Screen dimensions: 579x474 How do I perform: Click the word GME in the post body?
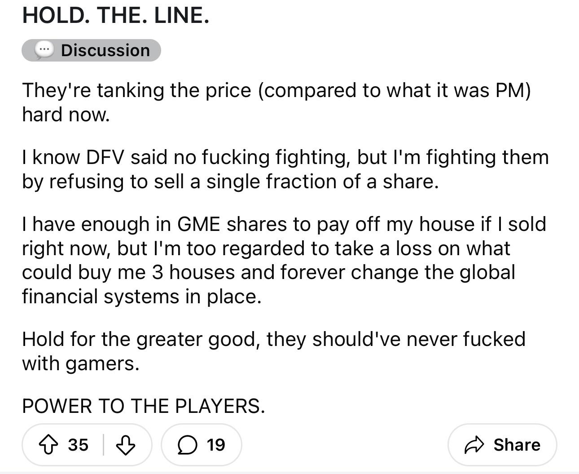pyautogui.click(x=199, y=224)
